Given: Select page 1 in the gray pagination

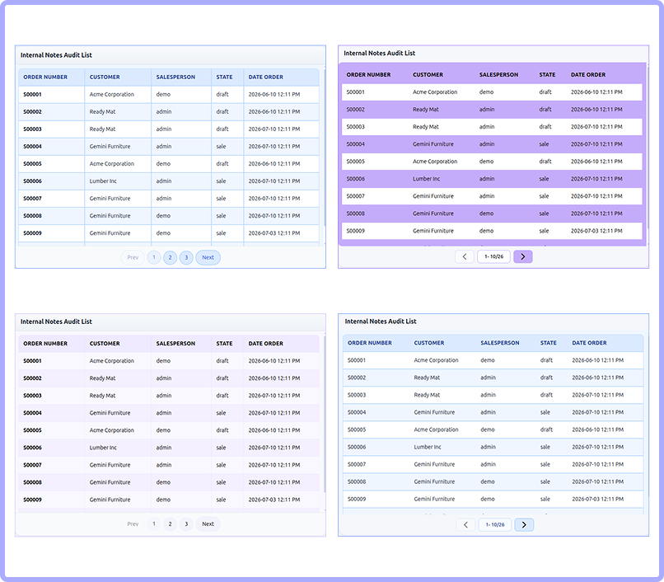Looking at the screenshot, I should click(x=154, y=524).
